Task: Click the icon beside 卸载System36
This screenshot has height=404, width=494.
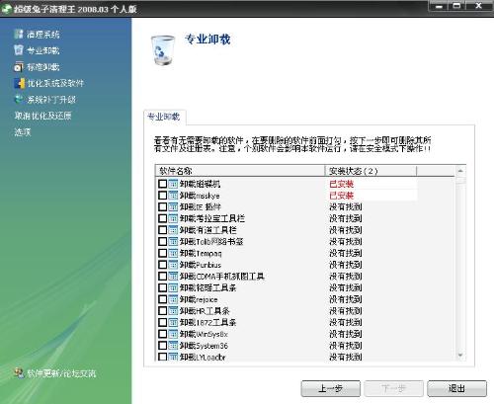Action: (x=173, y=346)
